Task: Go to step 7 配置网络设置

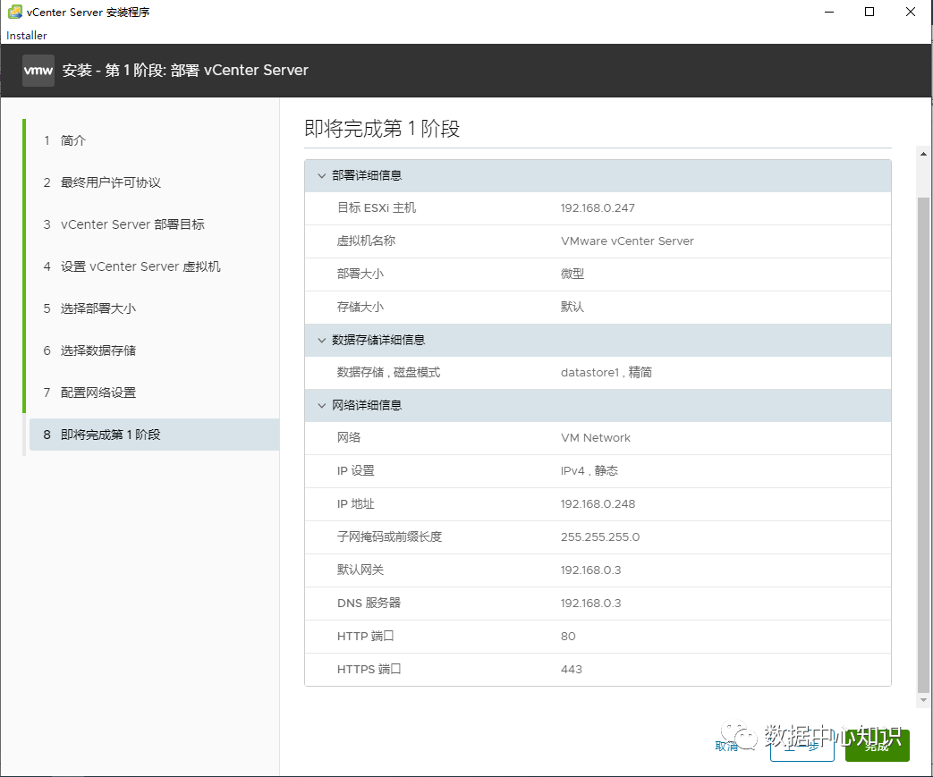Action: 89,393
